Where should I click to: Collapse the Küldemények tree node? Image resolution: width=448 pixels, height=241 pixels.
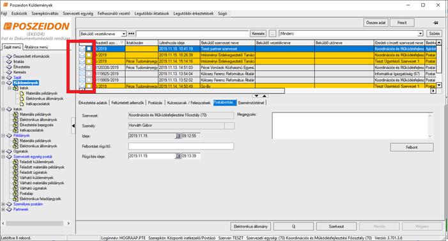coord(3,82)
